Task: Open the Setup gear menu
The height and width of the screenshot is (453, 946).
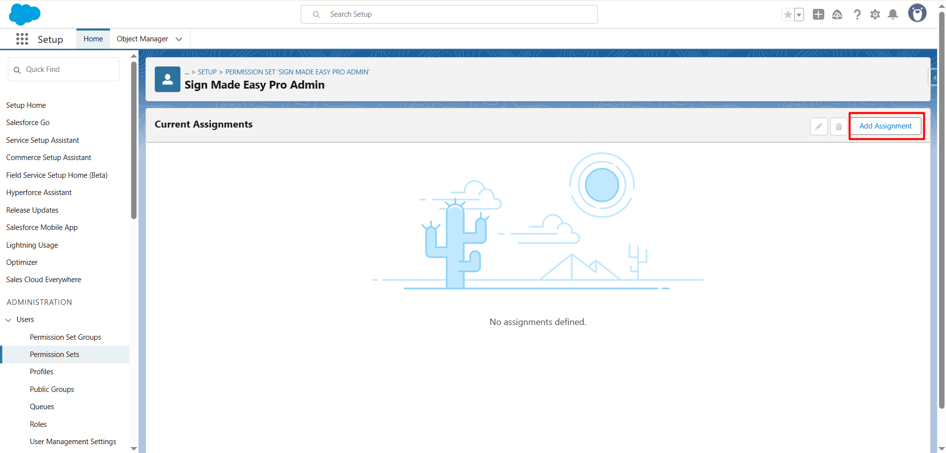Action: 875,15
